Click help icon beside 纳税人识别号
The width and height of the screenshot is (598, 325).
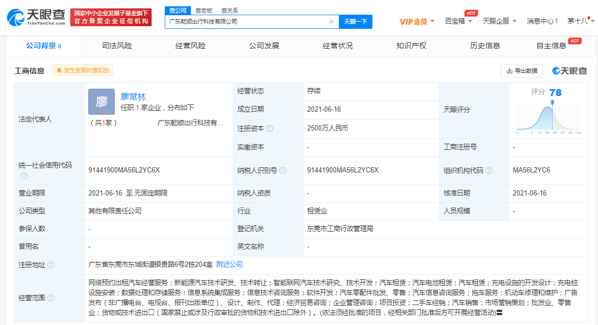283,171
